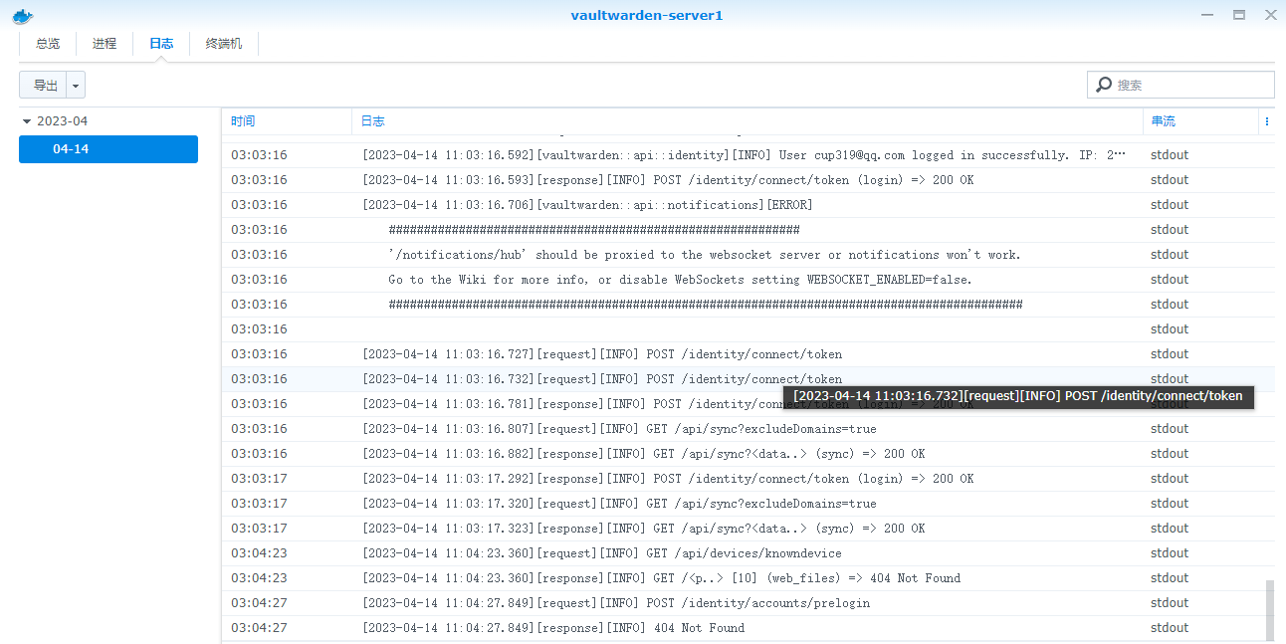1286x644 pixels.
Task: Select the 11:03:17.320 GET sync request row
Action: [748, 504]
